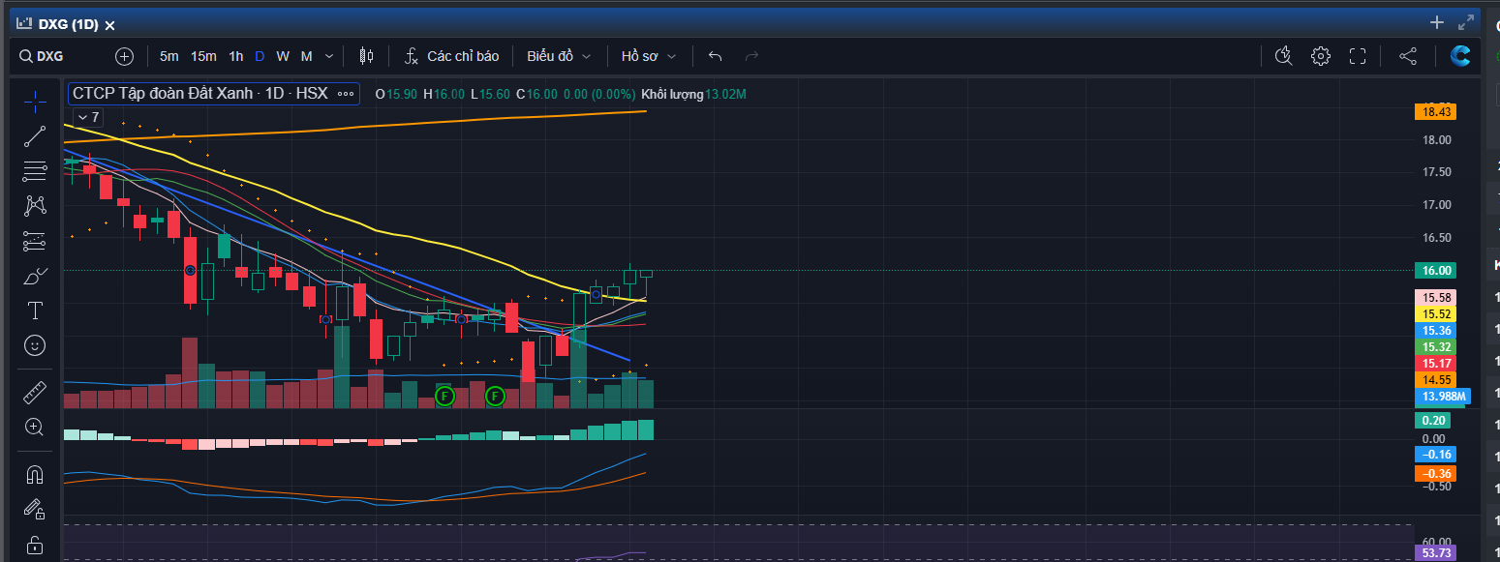Expand panel using diagonal arrows icon
This screenshot has width=1500, height=562.
click(x=1466, y=23)
